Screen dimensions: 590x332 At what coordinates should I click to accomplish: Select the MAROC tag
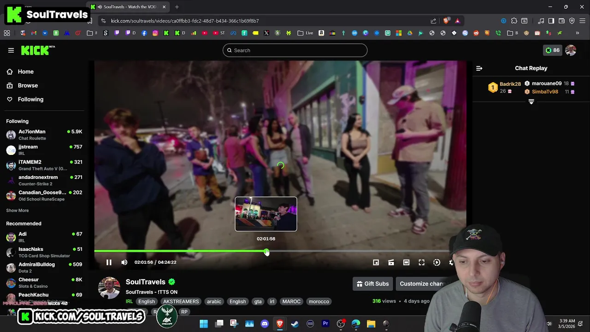point(291,302)
